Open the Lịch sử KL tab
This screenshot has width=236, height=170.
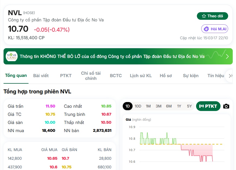click(141, 76)
